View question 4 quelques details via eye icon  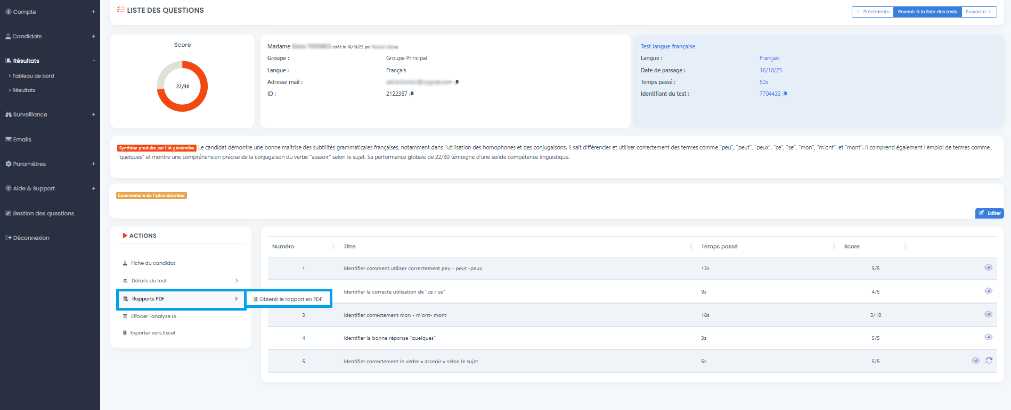coord(988,337)
